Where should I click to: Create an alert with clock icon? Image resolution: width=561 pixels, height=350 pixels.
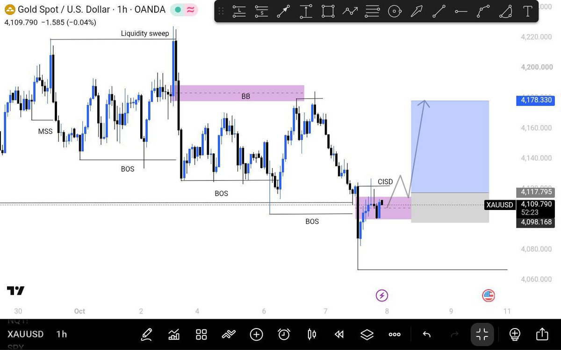284,334
